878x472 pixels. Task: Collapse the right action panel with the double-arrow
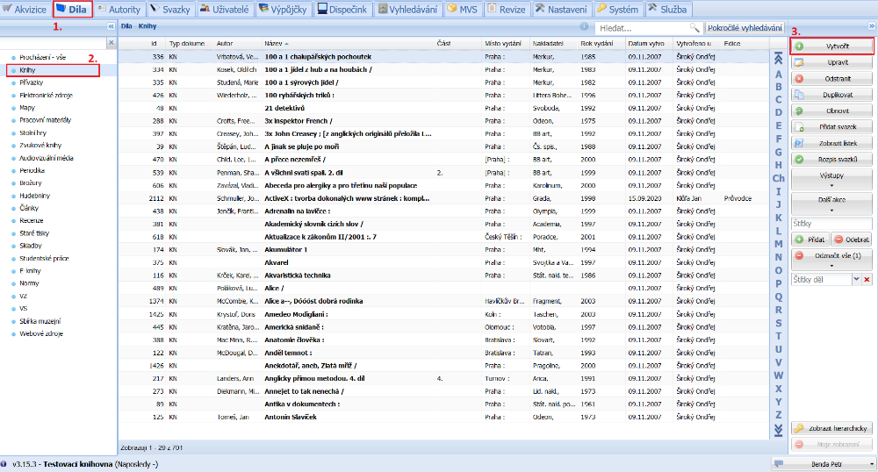(x=872, y=27)
